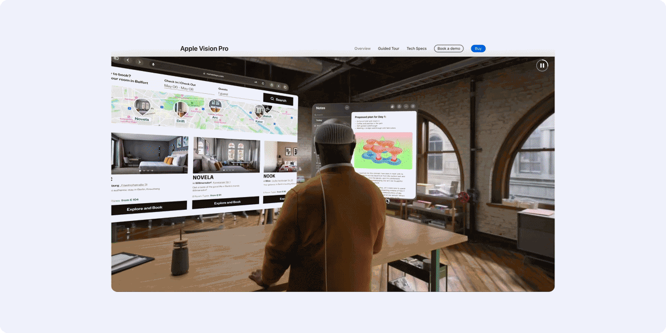
Task: Click the Today section in the Notes list
Action: (319, 120)
